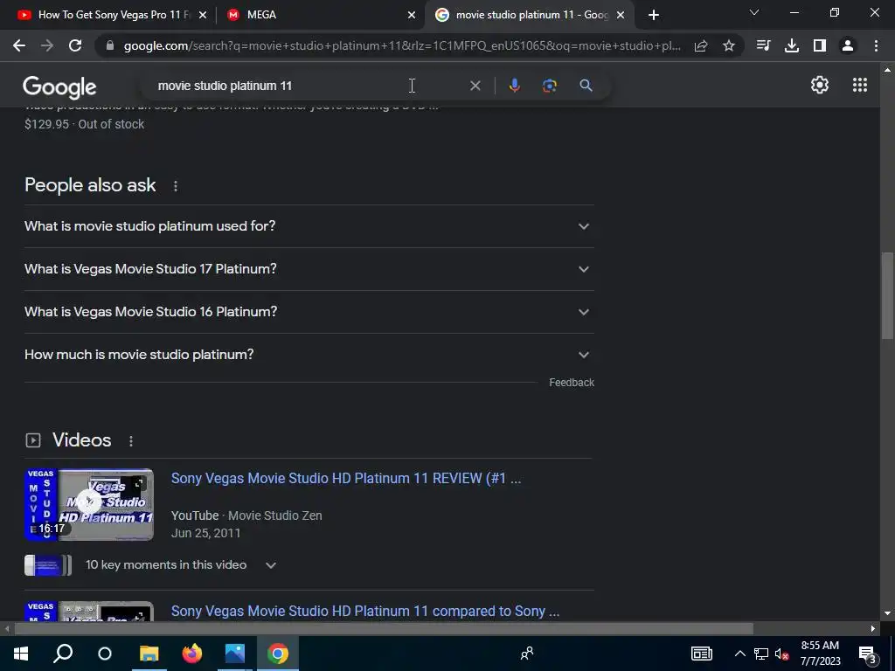Expand What is movie studio platinum used for
Screen dimensions: 895x671
pos(309,226)
